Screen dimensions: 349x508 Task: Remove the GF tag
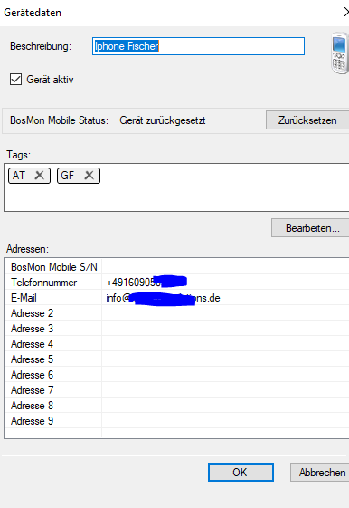click(89, 176)
